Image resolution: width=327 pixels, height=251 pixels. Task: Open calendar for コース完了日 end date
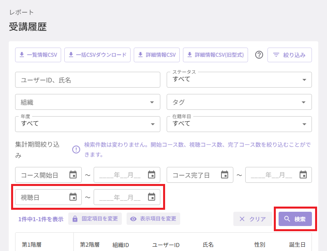[303, 174]
